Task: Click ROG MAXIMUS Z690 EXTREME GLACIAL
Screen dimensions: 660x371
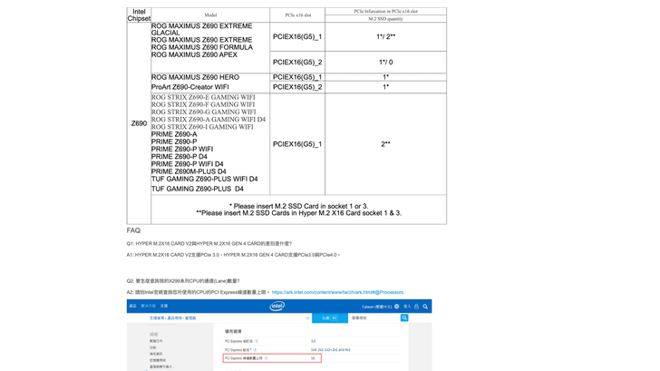Action: [201, 29]
